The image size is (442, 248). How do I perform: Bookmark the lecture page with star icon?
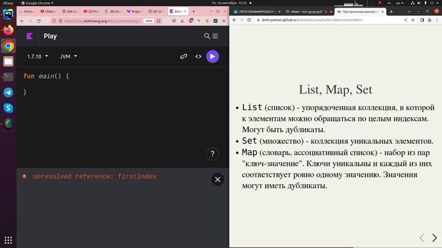(x=413, y=20)
